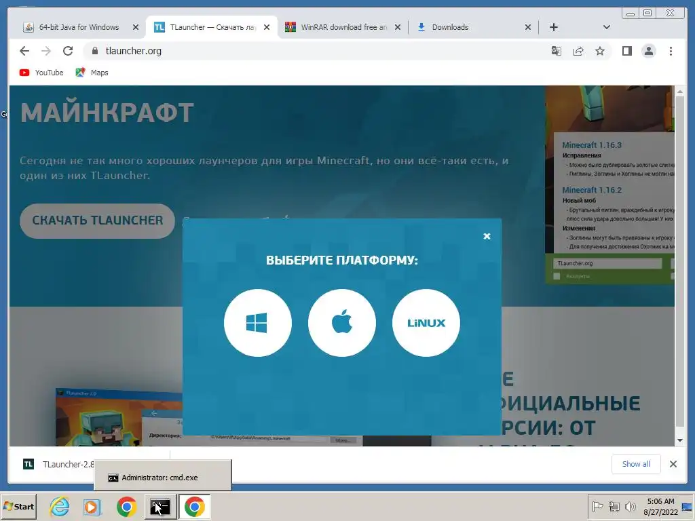This screenshot has width=695, height=521.
Task: Open the profile avatar menu
Action: coord(648,51)
